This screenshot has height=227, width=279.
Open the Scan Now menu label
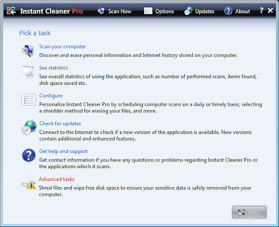tap(120, 11)
